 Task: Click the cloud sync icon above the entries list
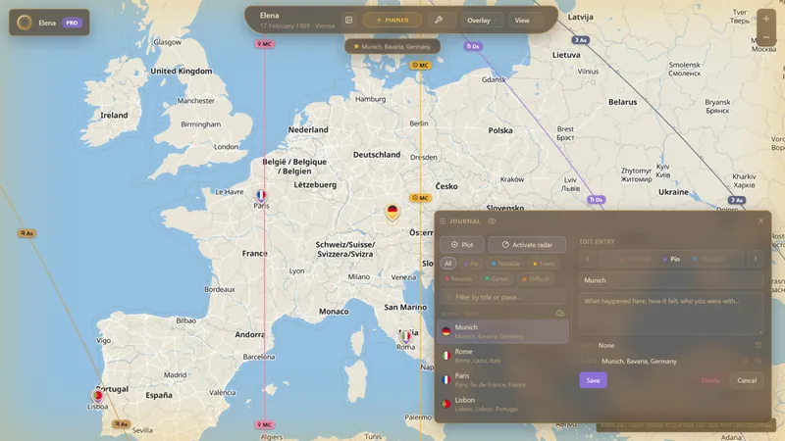point(560,314)
